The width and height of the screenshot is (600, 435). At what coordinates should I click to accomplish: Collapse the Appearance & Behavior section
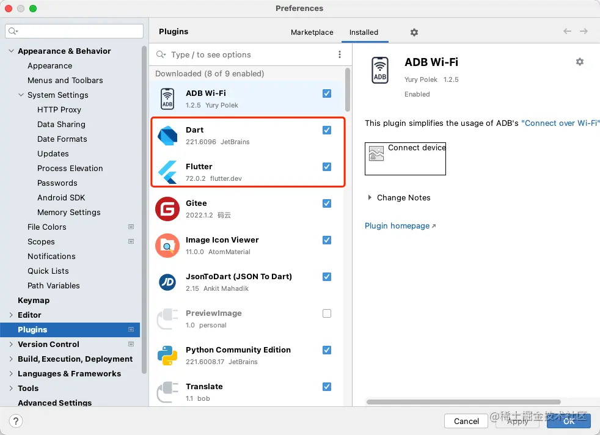(11, 51)
